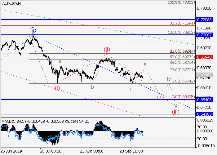
Task: Click the gray 'b' wave label
Action: pyautogui.click(x=92, y=87)
